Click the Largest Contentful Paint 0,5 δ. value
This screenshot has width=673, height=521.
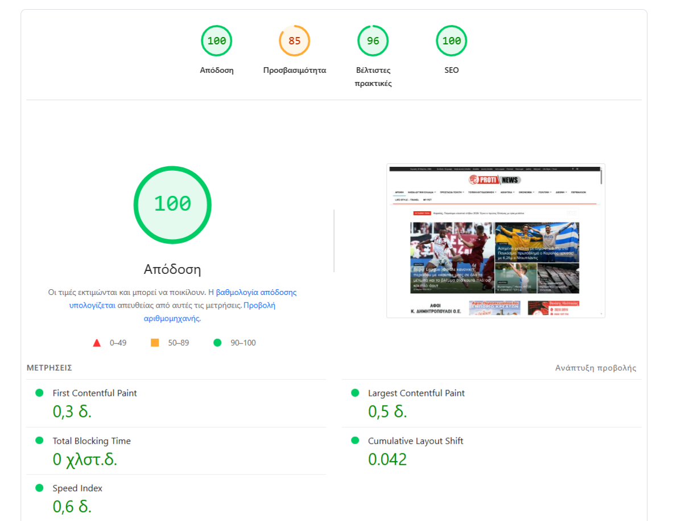point(387,411)
